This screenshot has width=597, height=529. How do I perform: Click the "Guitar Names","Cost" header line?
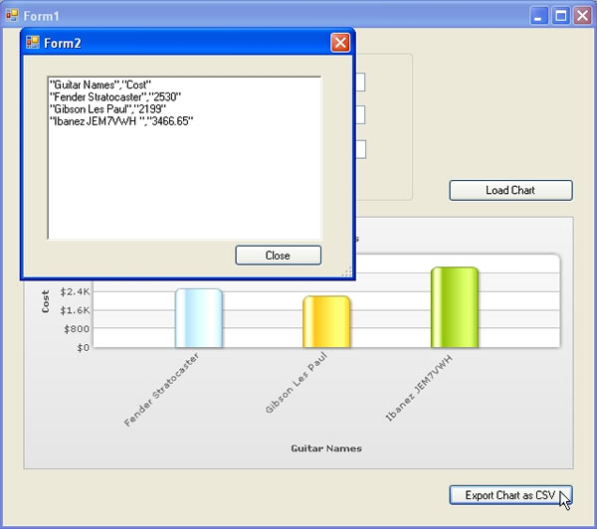(x=99, y=86)
